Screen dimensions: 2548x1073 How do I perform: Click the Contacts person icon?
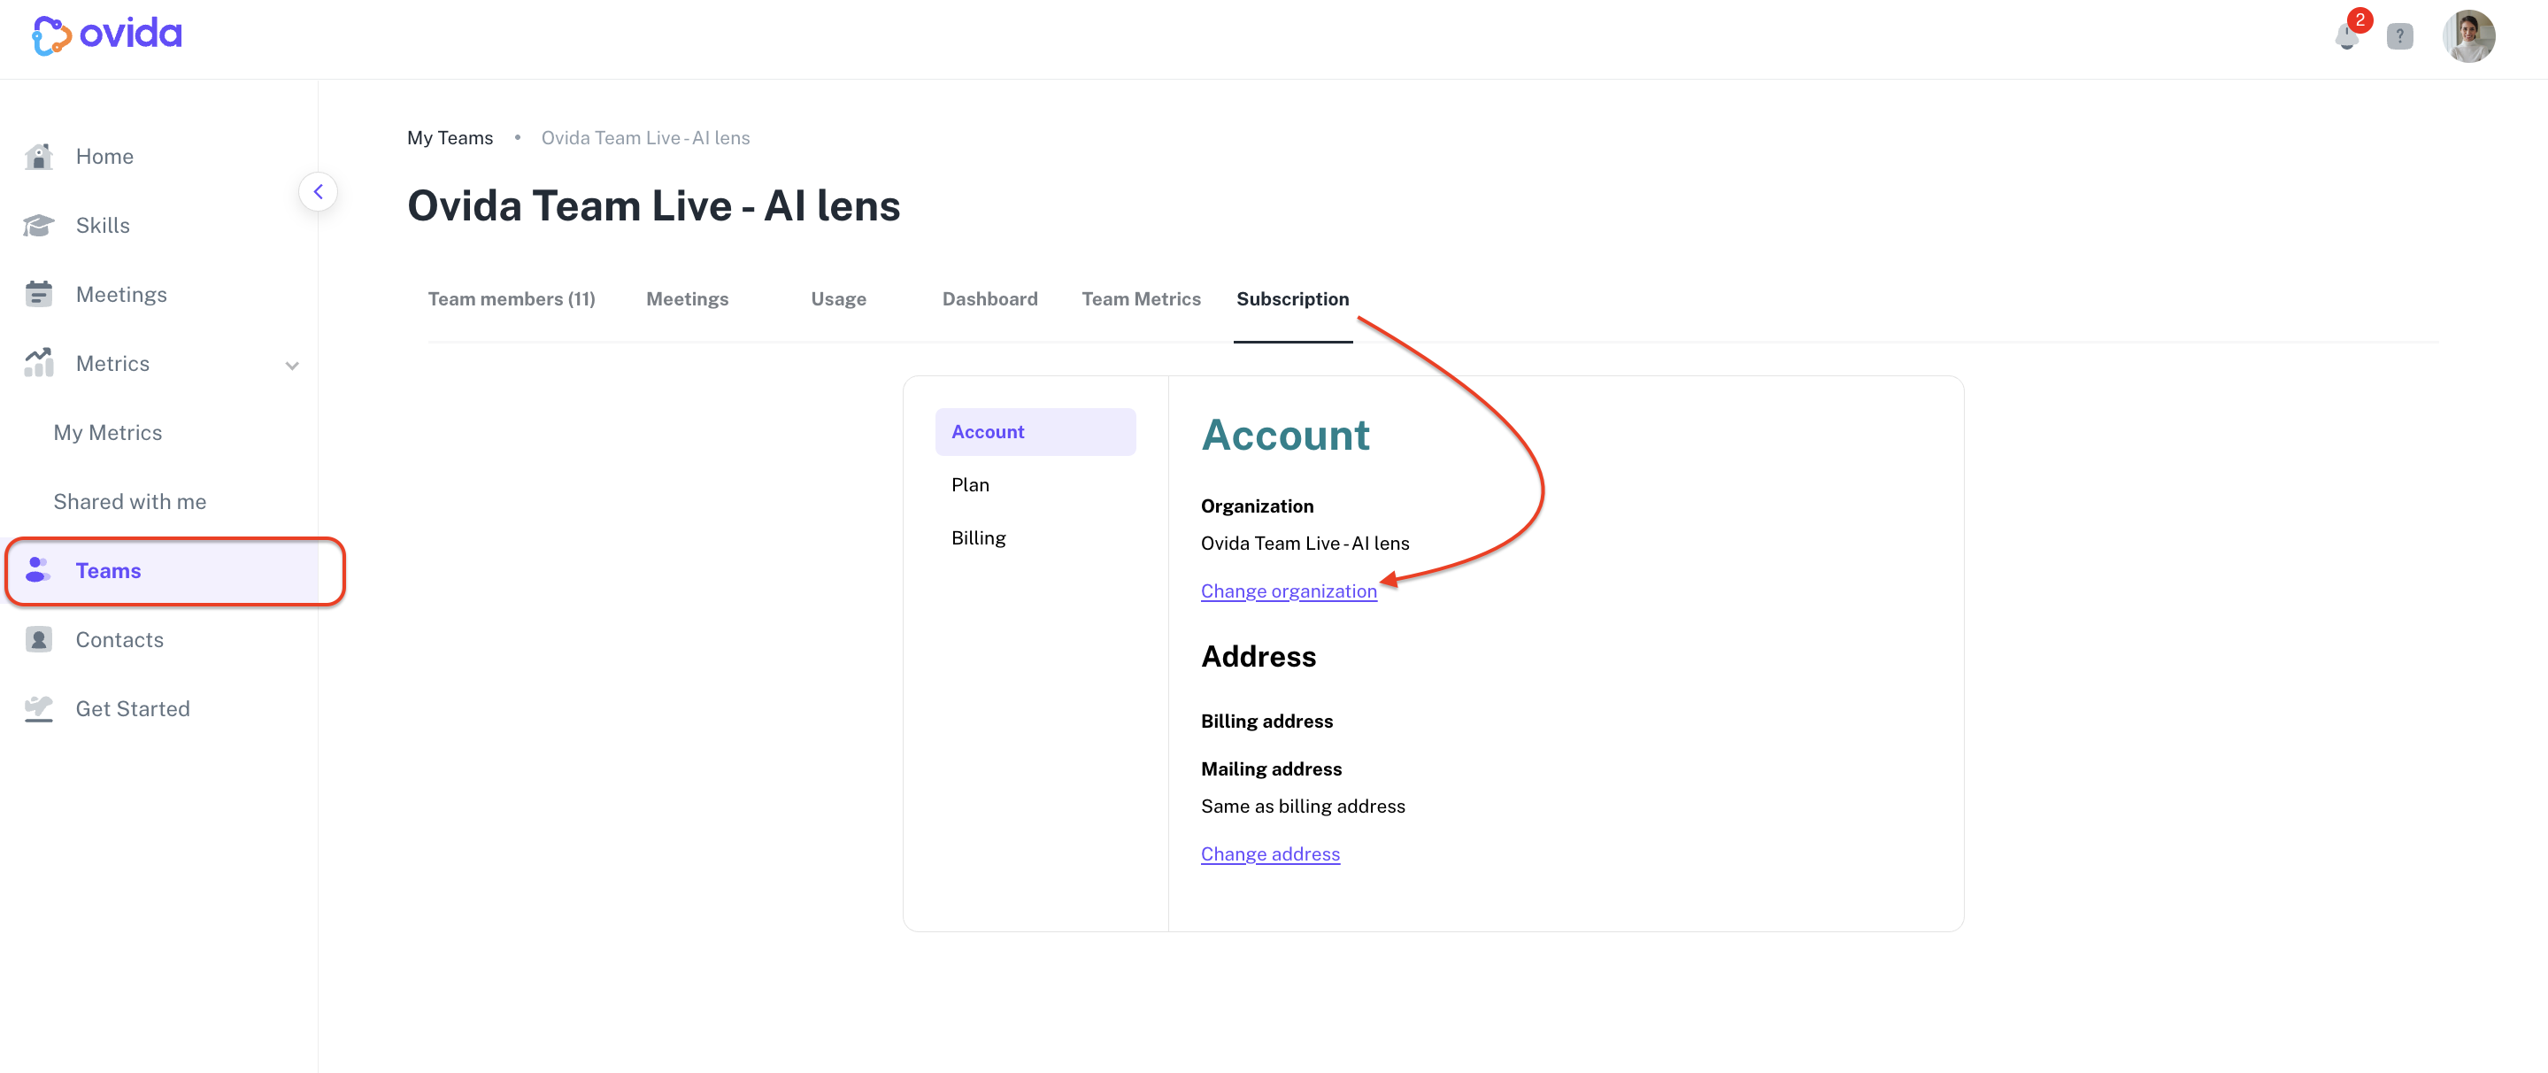(x=39, y=639)
